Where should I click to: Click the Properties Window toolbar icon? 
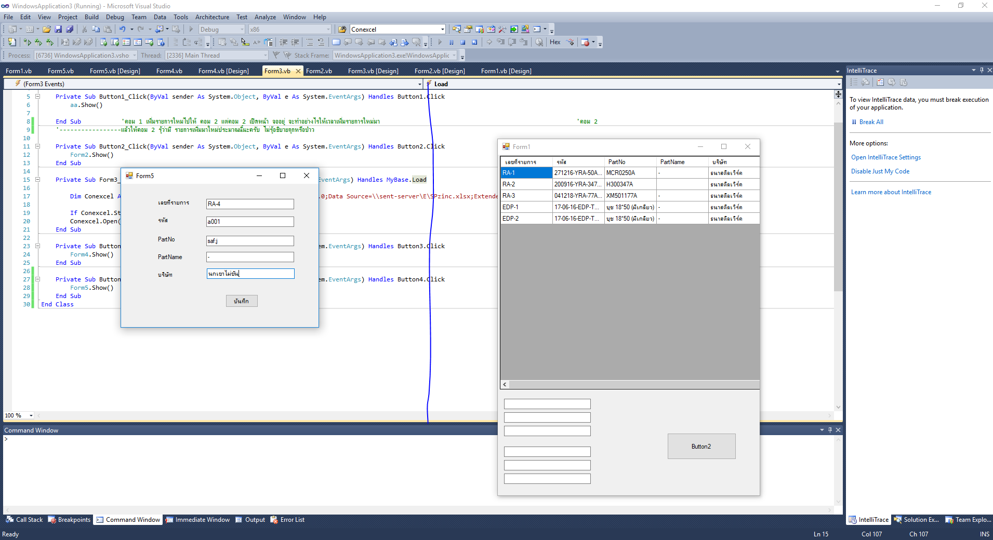click(x=468, y=30)
